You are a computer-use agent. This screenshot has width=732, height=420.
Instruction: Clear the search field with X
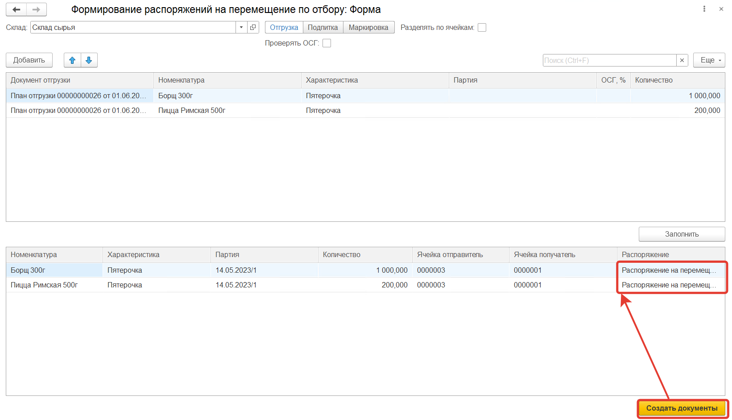tap(682, 60)
